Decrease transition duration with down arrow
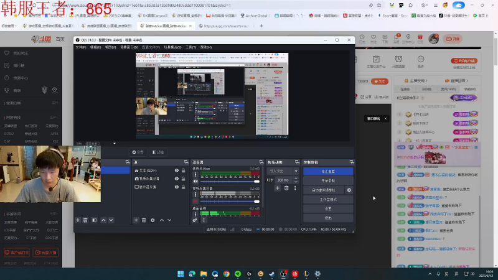The image size is (498, 280). (x=296, y=182)
